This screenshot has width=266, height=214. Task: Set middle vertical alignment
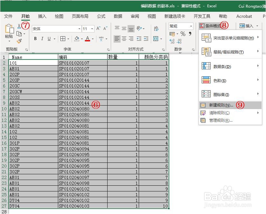[x=124, y=28]
